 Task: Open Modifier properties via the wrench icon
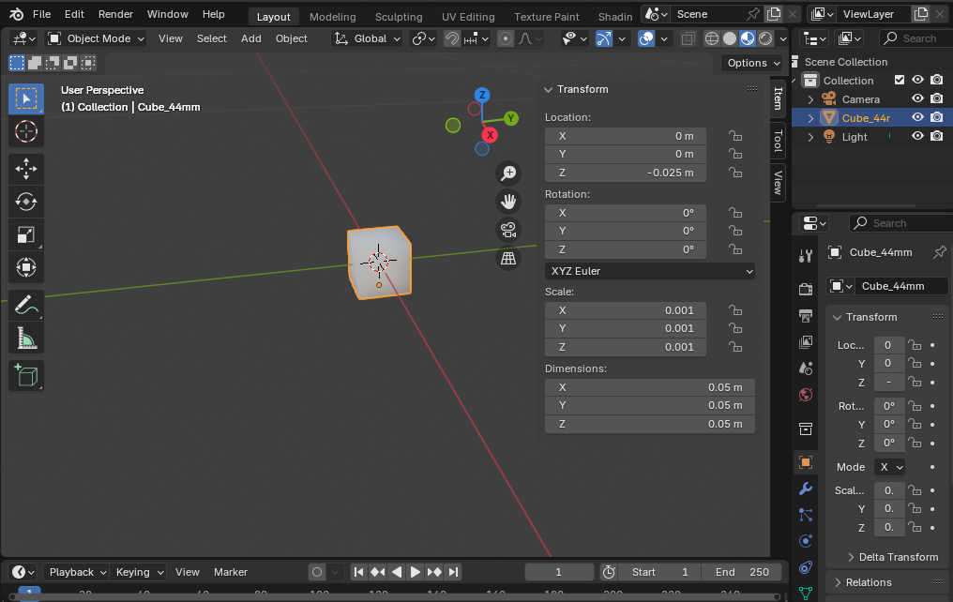click(x=805, y=489)
